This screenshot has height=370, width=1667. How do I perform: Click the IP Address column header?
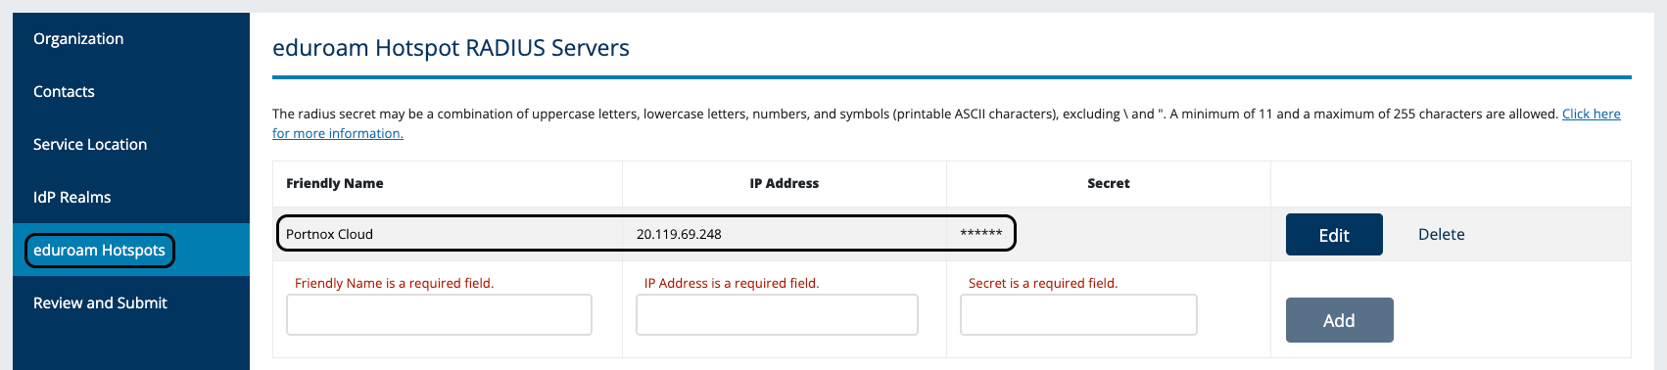tap(785, 184)
